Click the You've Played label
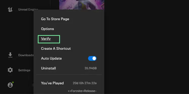The image size is (189, 94). click(x=52, y=83)
